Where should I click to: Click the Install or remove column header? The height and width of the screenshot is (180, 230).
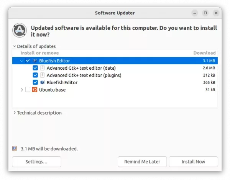pyautogui.click(x=39, y=53)
